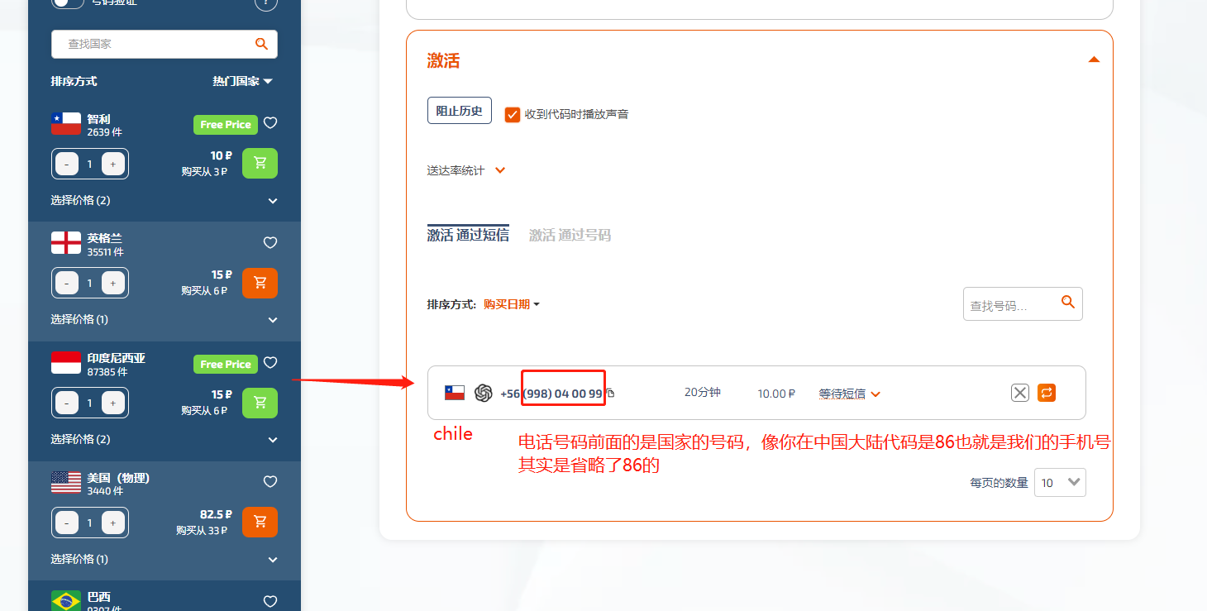1207x611 pixels.
Task: Favorite Brazil with the heart icon
Action: (270, 601)
